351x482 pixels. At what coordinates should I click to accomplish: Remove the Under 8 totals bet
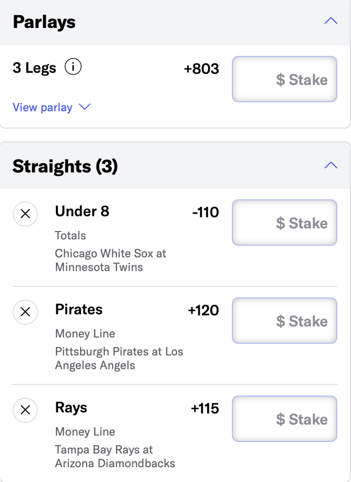click(x=25, y=214)
